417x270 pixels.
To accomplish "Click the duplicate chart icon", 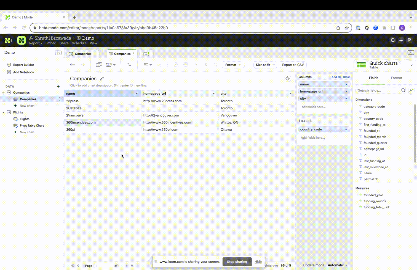I will pyautogui.click(x=99, y=65).
